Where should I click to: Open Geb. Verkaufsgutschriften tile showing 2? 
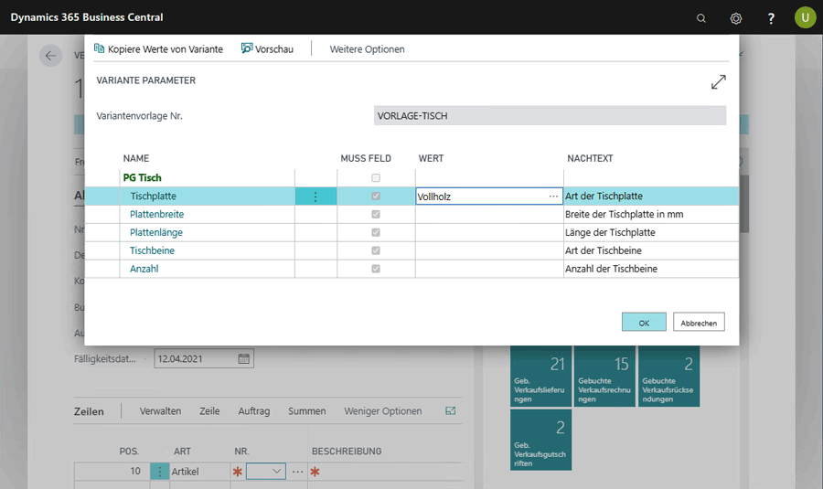(540, 440)
